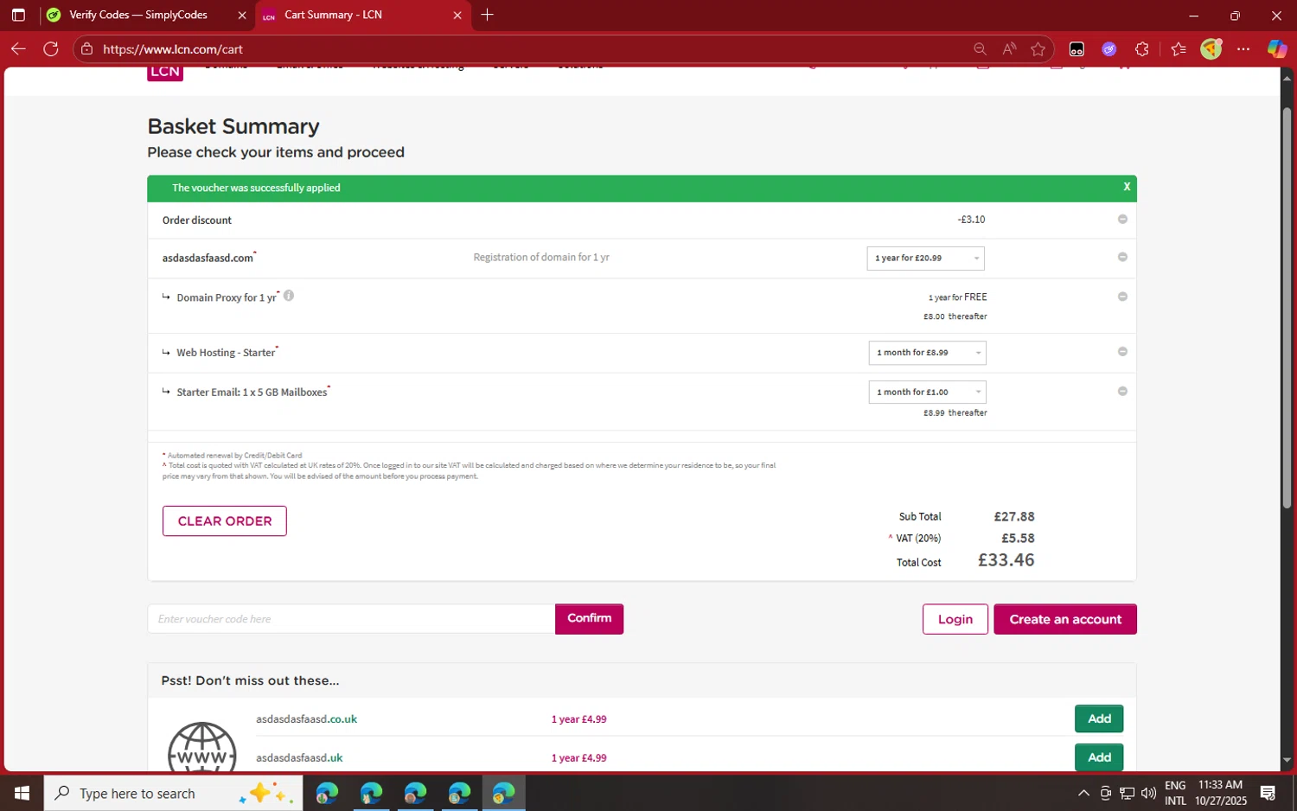Add page to favorites star
This screenshot has height=811, width=1297.
pyautogui.click(x=1038, y=49)
